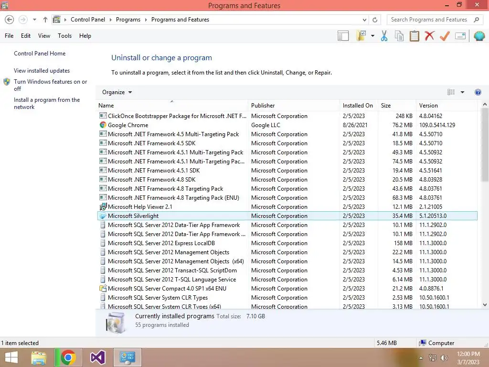Open the Organize dropdown
Image resolution: width=489 pixels, height=367 pixels.
(117, 92)
